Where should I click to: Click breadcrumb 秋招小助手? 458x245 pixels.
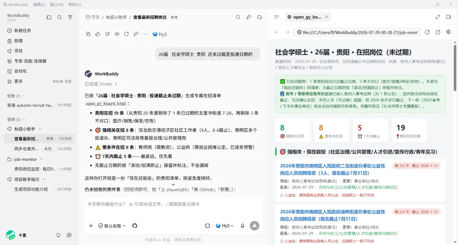[x=116, y=17]
